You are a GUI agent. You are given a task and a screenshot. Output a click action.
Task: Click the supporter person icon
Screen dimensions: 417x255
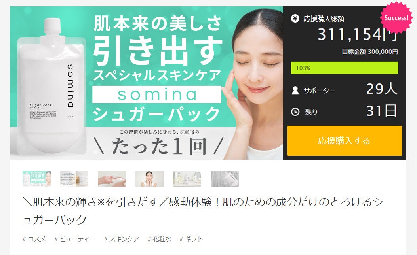(x=295, y=90)
